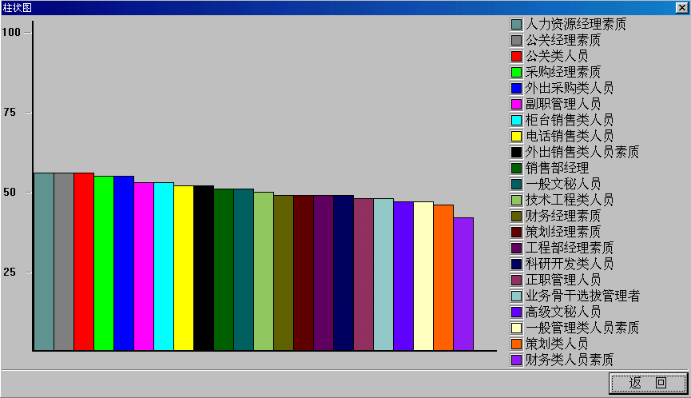Select the legend label 人力资源经理素质
Viewport: 691px width, 398px height.
point(575,24)
